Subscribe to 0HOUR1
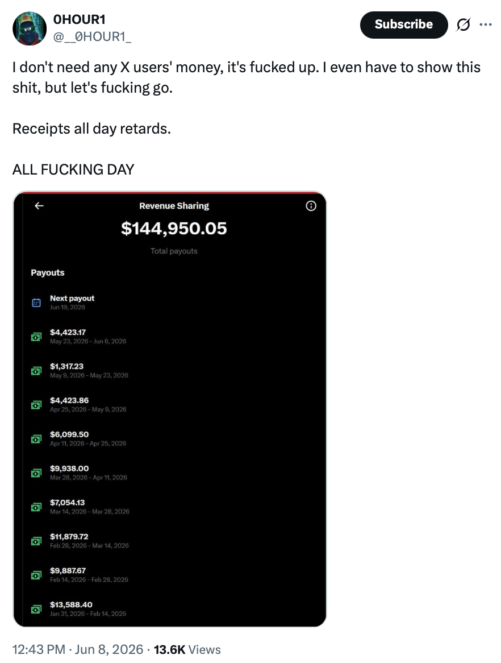The height and width of the screenshot is (663, 501). click(x=403, y=24)
